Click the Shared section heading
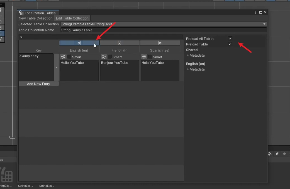The height and width of the screenshot is (189, 290). point(192,50)
